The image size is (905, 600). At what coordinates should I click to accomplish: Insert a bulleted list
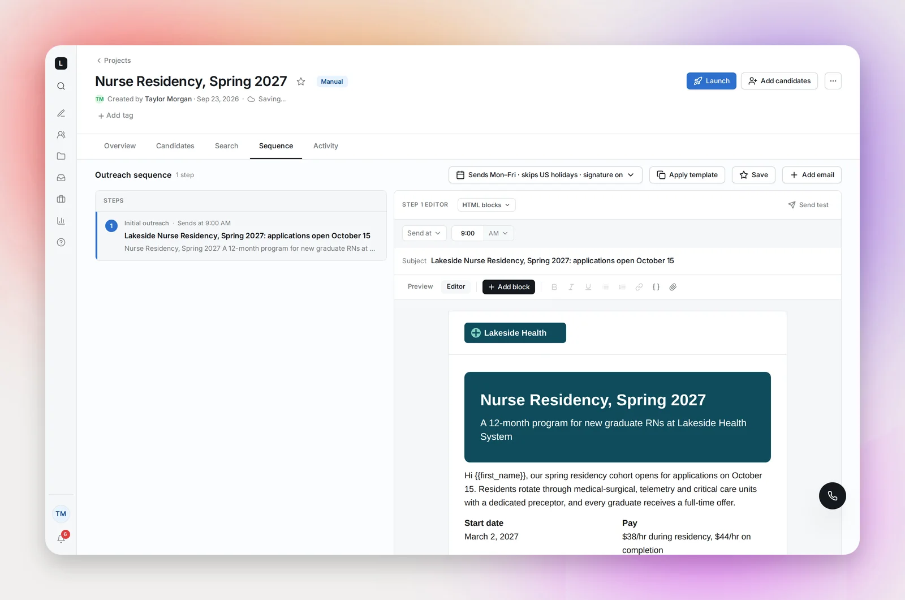coord(605,287)
